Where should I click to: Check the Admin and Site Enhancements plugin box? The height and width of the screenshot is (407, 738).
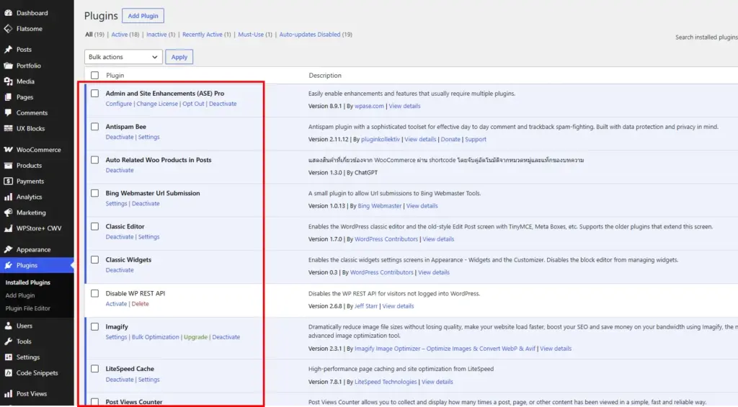(94, 93)
